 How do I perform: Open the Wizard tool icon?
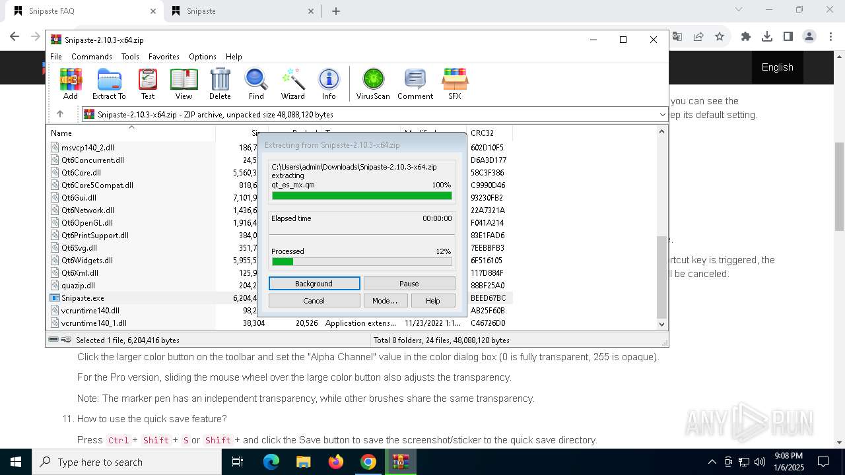point(292,84)
